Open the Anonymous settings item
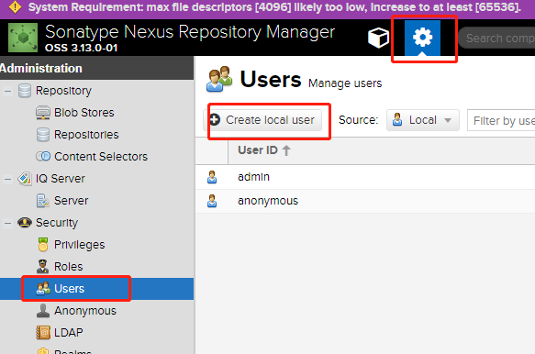The height and width of the screenshot is (354, 535). tap(85, 311)
